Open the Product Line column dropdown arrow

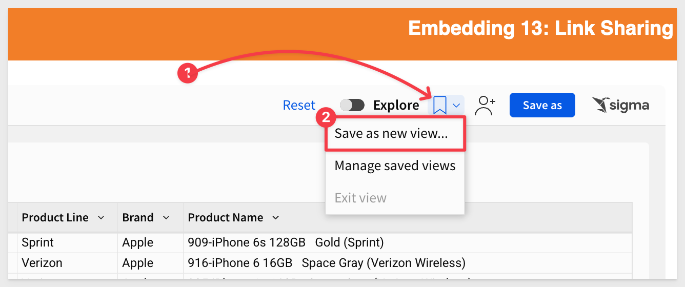(x=101, y=217)
